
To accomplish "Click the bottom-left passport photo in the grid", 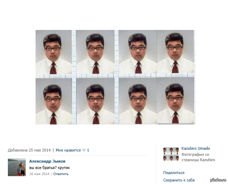I will [54, 101].
